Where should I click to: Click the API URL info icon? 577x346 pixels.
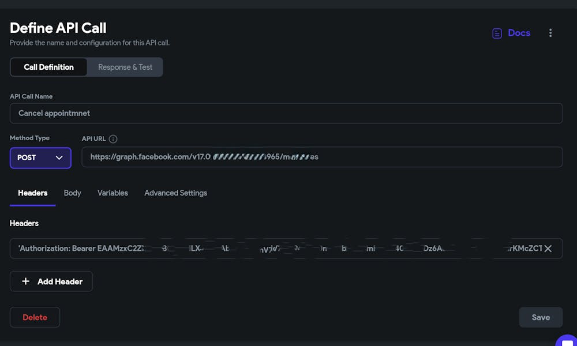pyautogui.click(x=113, y=139)
